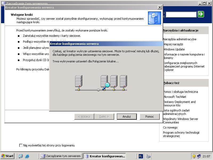The width and height of the screenshot is (213, 160).
Task: Open Narzędzia administracyjne link
Action: [179, 39]
